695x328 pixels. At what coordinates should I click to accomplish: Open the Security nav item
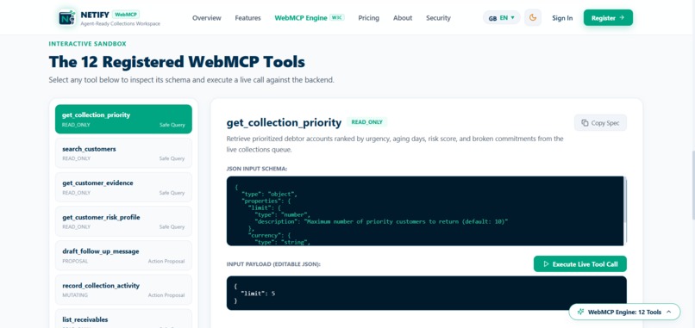pos(438,18)
